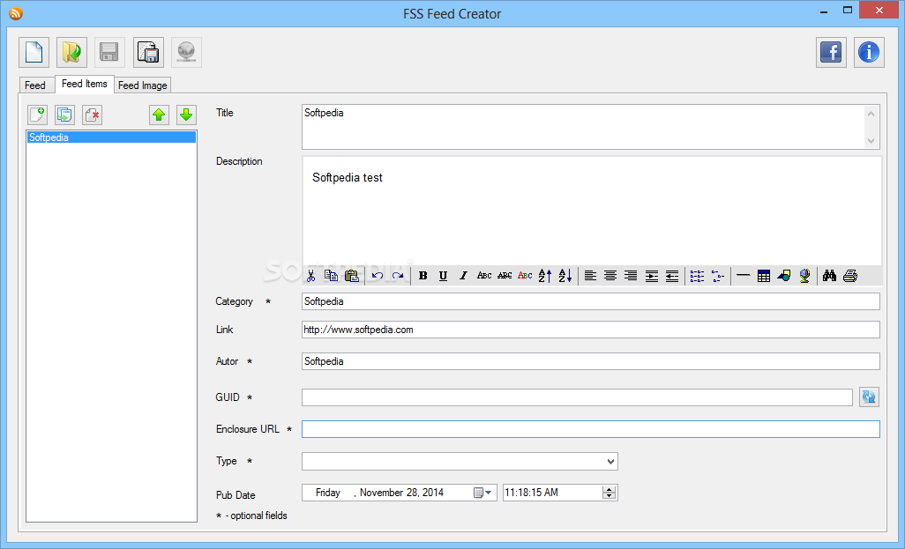Duplicate the selected feed item

click(x=64, y=115)
